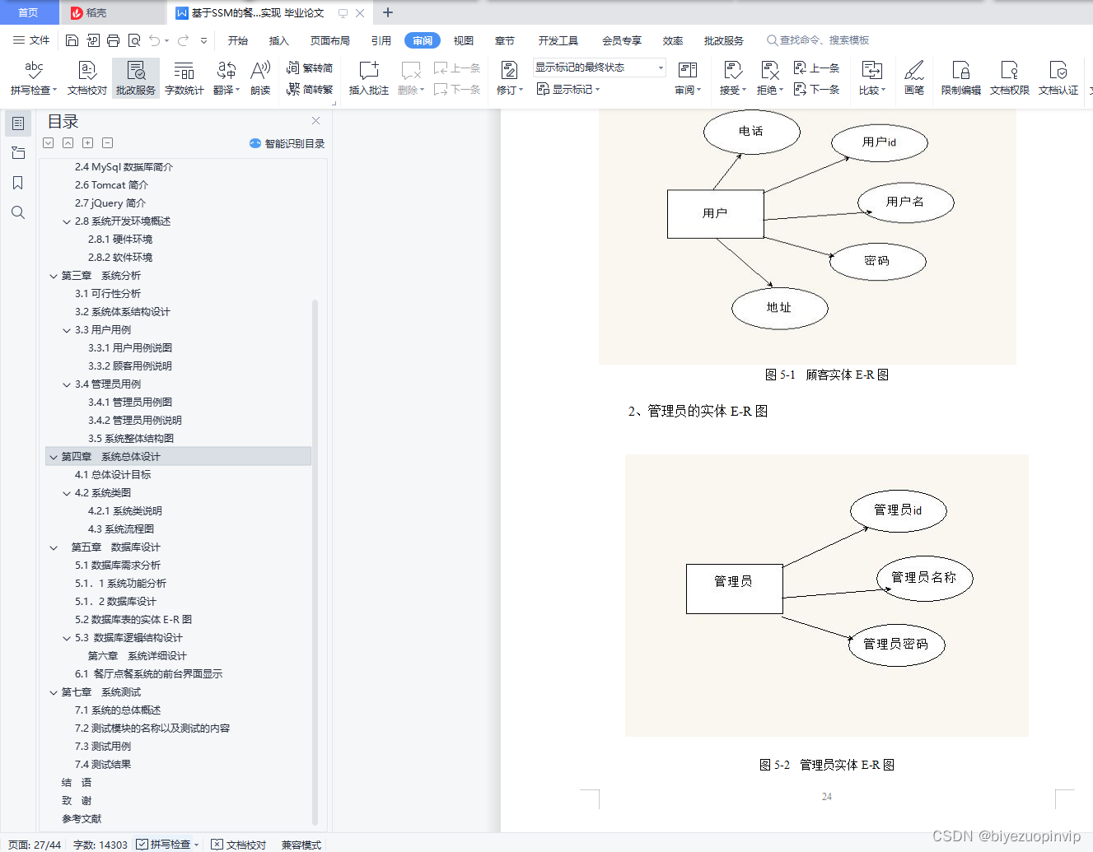1093x852 pixels.
Task: Click 智能识别目录 link
Action: click(x=287, y=143)
